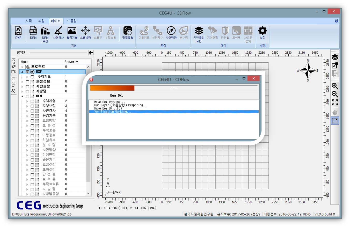Screen dimensions: 350x227
Task: Click the 토석류 debris flow icon
Action: click(236, 33)
